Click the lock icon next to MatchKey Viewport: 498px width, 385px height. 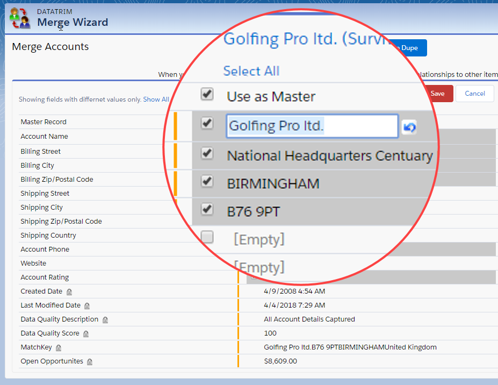pos(59,347)
